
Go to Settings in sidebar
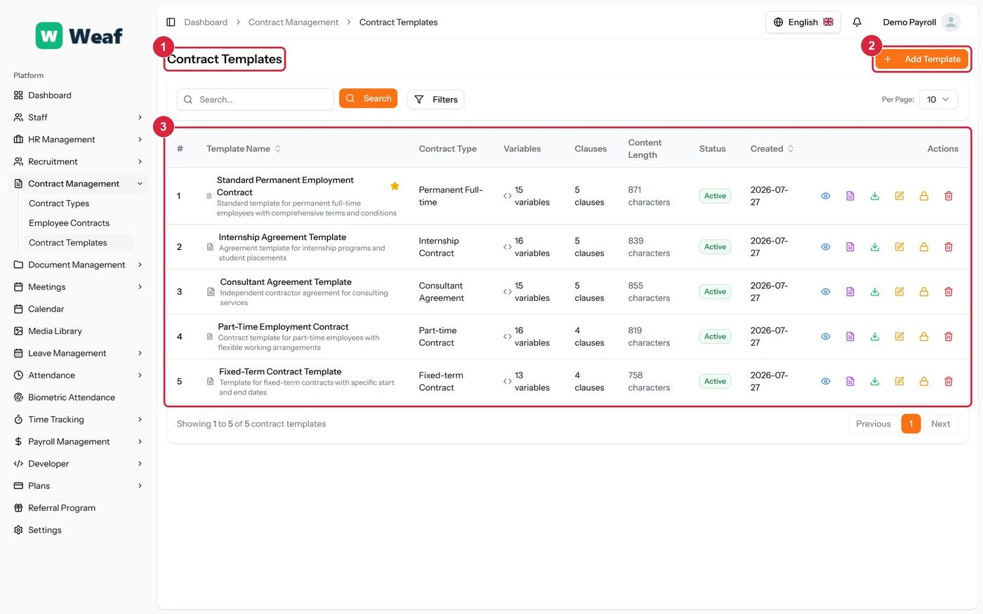pyautogui.click(x=79, y=530)
